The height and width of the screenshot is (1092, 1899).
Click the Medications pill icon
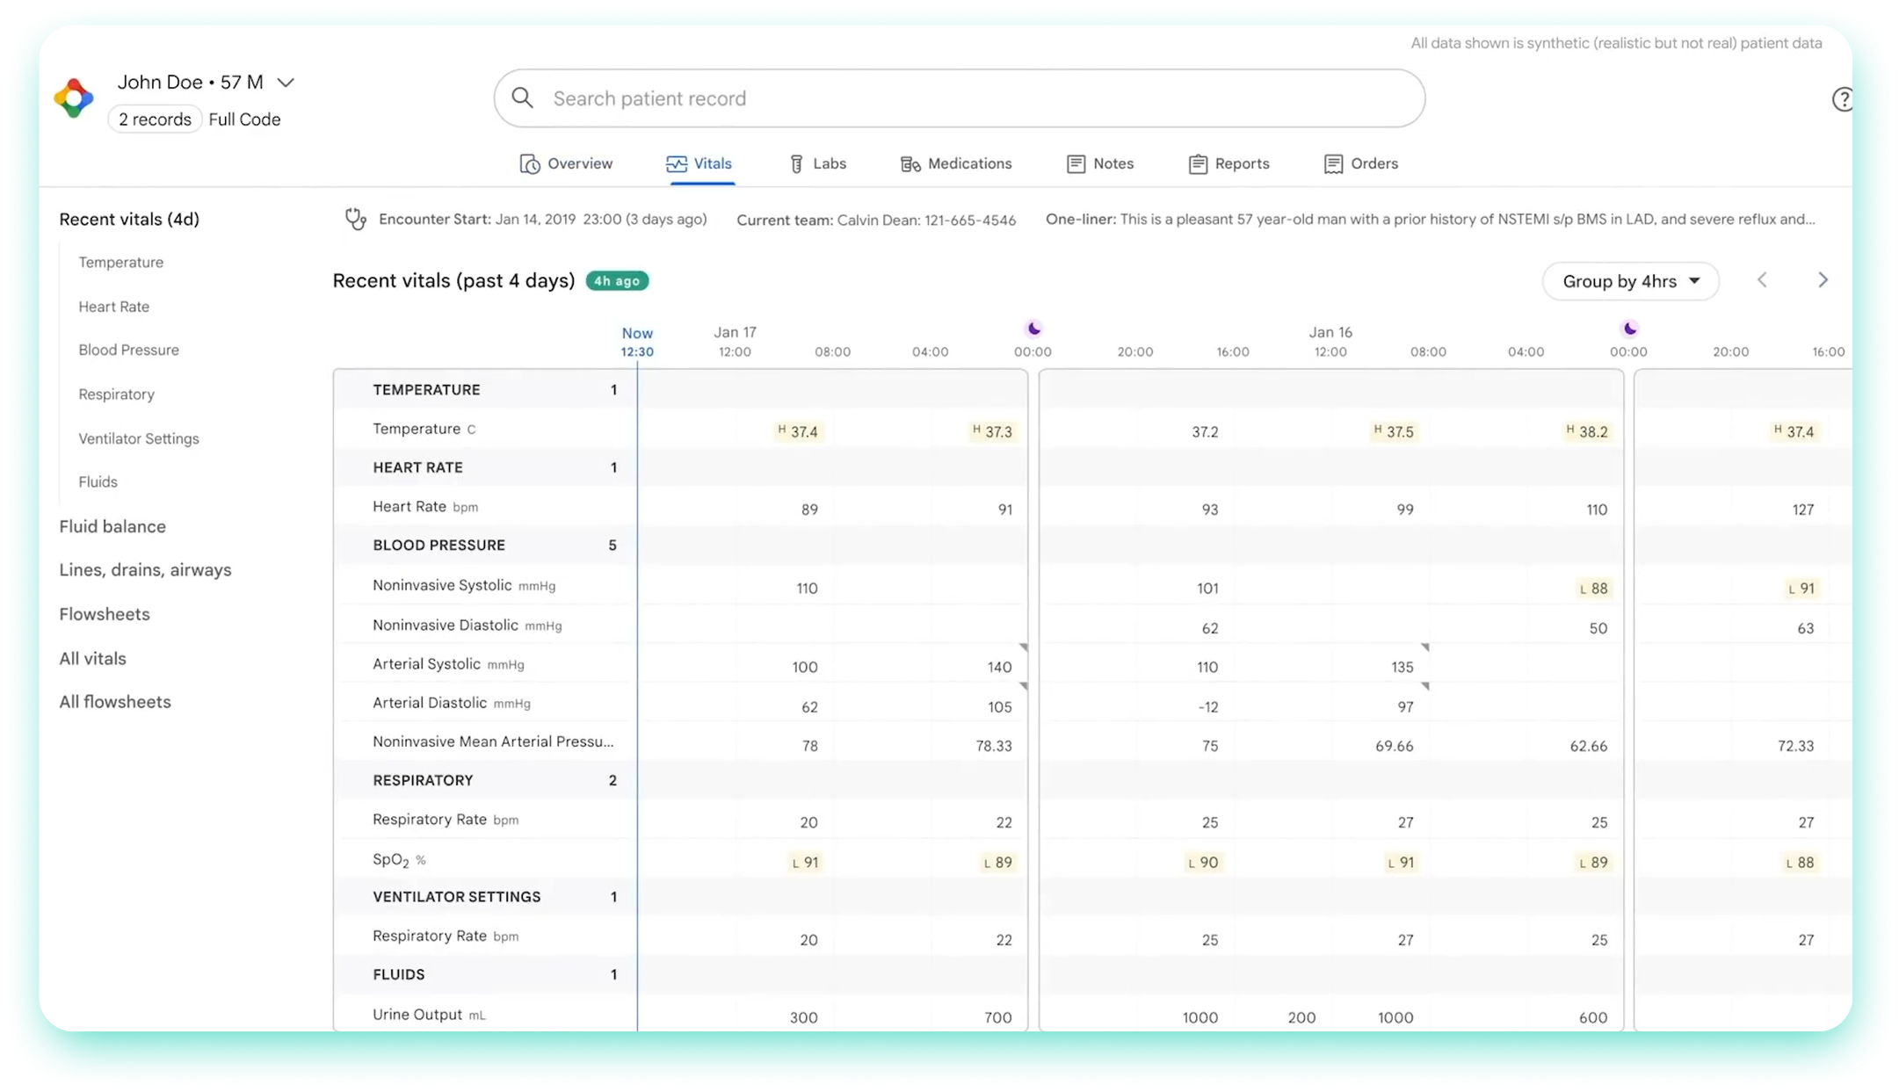pyautogui.click(x=910, y=164)
